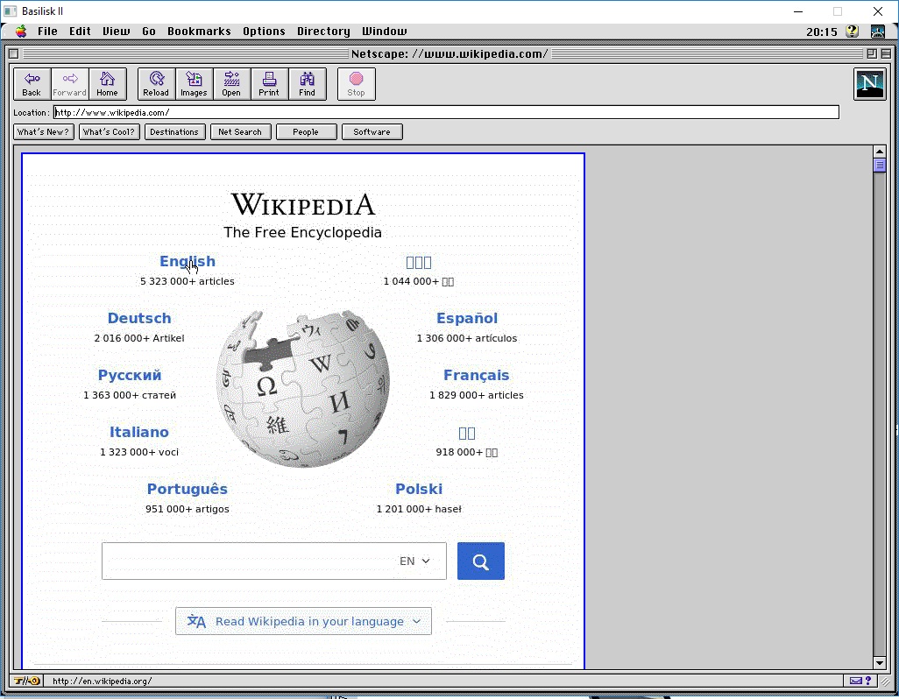The height and width of the screenshot is (699, 899).
Task: Click the What's New? directory button
Action: coord(44,131)
